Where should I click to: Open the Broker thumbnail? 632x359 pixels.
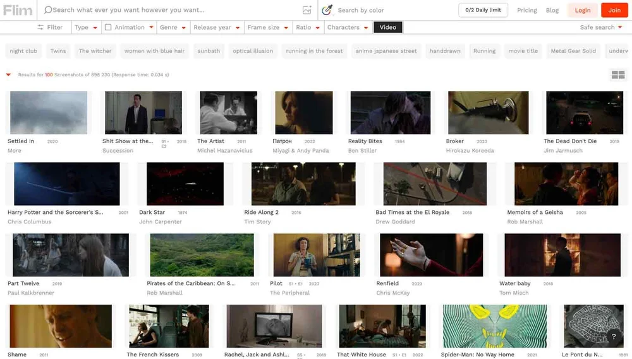click(488, 113)
